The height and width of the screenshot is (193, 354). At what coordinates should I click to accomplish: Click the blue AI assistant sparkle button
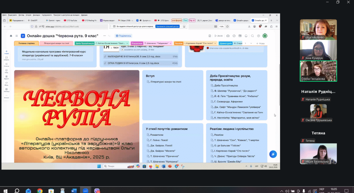(x=273, y=154)
